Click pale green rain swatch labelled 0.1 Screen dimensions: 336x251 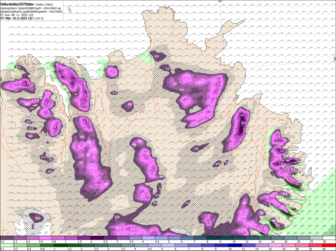coord(7,245)
